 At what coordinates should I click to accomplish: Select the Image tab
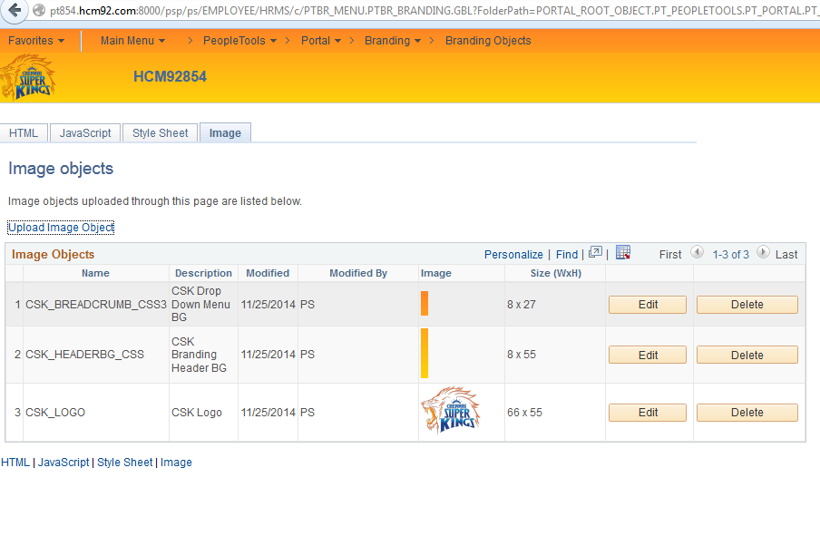pos(225,132)
